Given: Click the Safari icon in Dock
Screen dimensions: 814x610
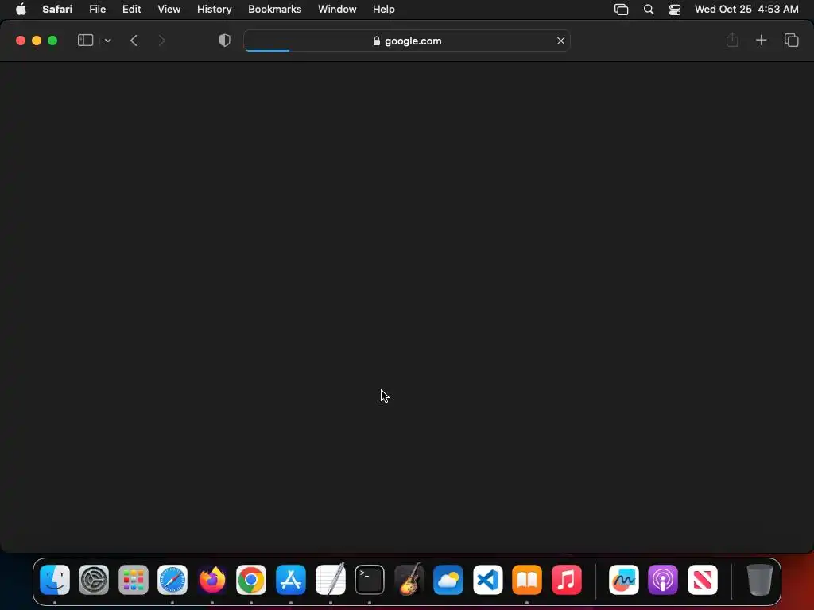Looking at the screenshot, I should coord(172,579).
